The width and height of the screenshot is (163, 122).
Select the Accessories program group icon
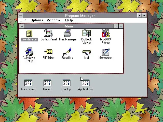[x=28, y=83]
